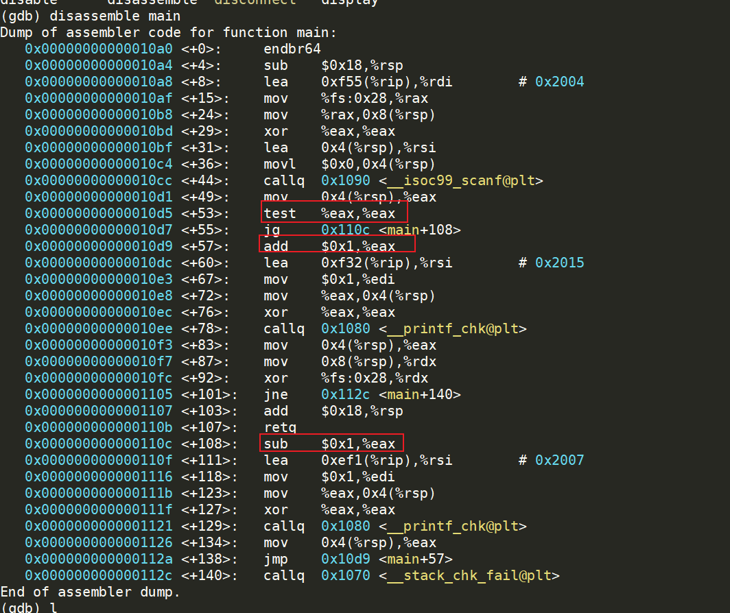Image resolution: width=730 pixels, height=613 pixels.
Task: Click the comment address 0x2015
Action: pos(559,263)
